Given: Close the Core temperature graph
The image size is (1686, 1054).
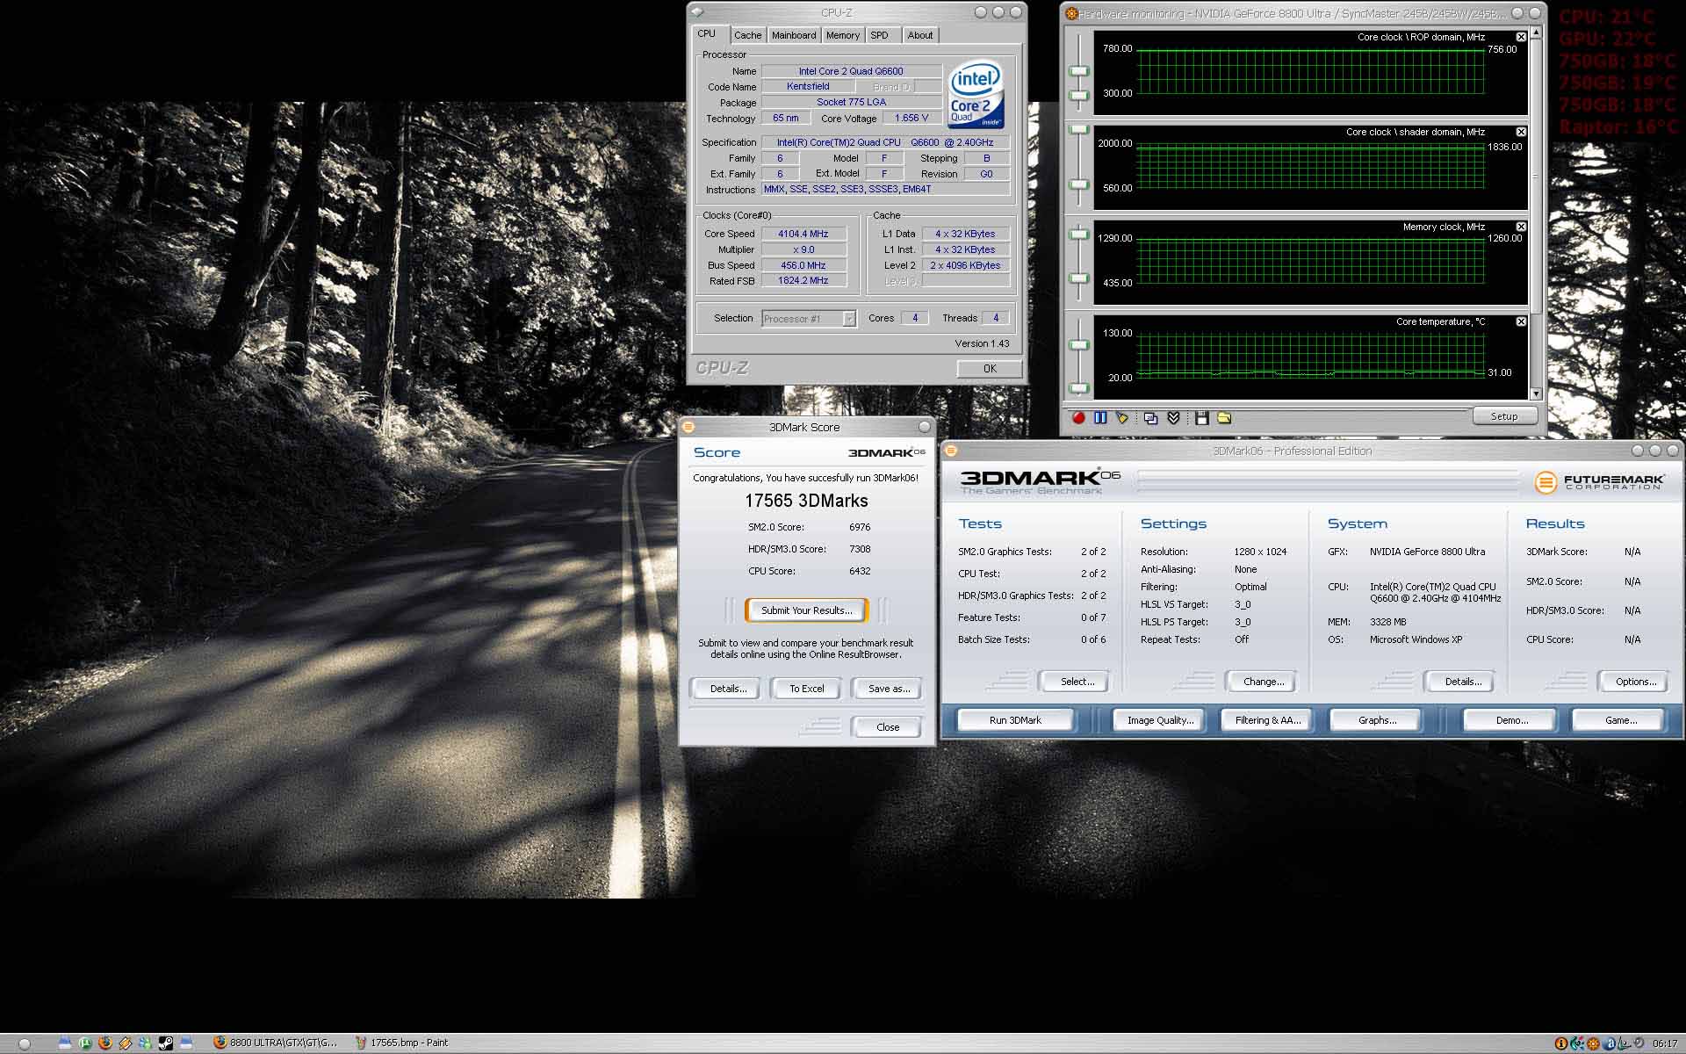Looking at the screenshot, I should click(x=1521, y=321).
